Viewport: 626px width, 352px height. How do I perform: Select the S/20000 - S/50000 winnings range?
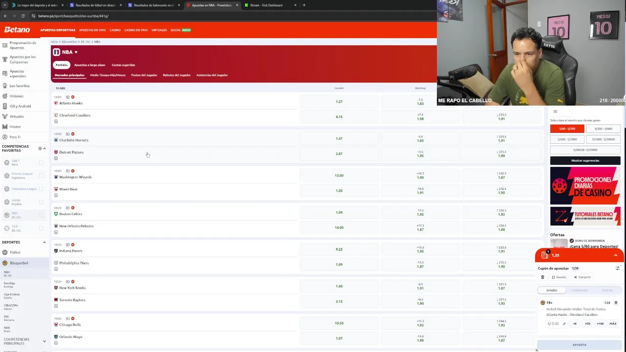[x=585, y=150]
